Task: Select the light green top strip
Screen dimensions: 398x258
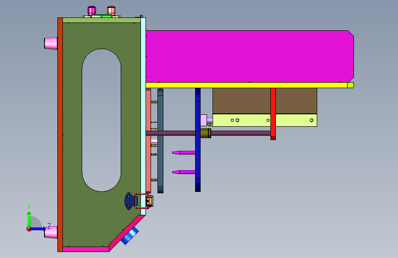Action: tap(101, 20)
